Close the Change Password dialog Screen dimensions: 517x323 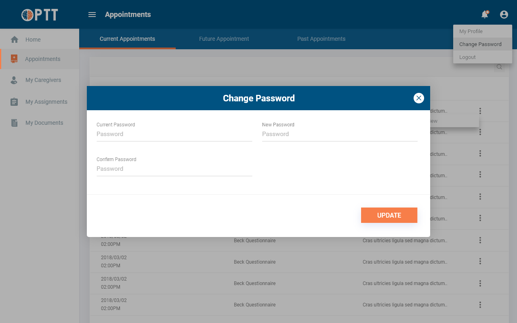point(419,98)
